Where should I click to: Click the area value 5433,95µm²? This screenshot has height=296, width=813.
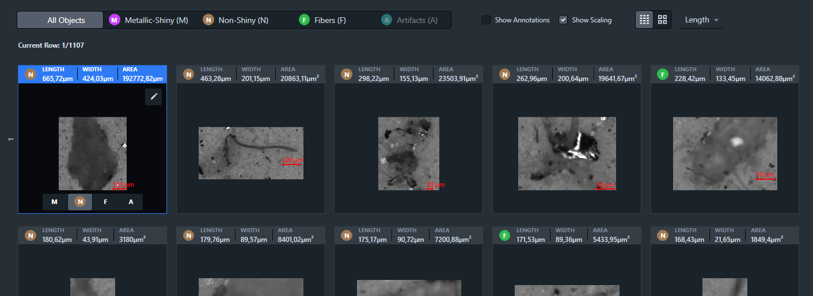tap(611, 240)
